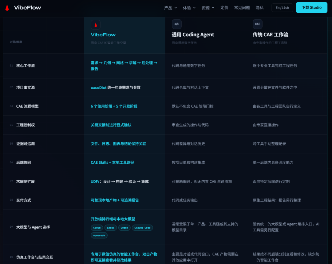Click the 单一后端内具备深度能力 cell
The width and height of the screenshot is (332, 264).
273,162
